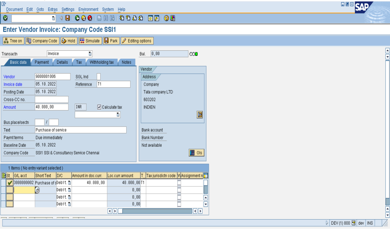Expand the Transactn Invoice dropdown
Viewport: 390px width, 229px height.
[90, 54]
